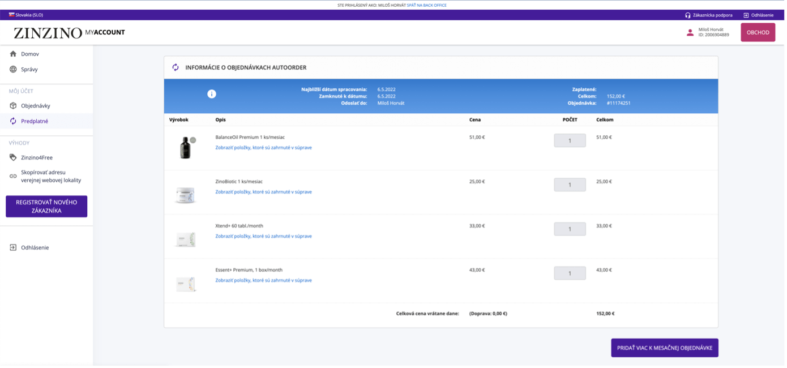This screenshot has height=368, width=787.
Task: Click the Miloš Horvát account name
Action: 711,29
